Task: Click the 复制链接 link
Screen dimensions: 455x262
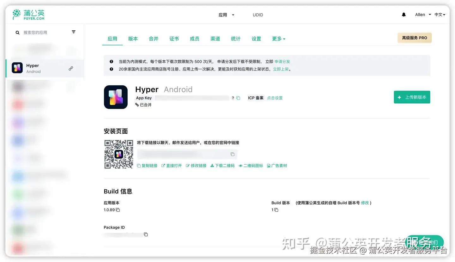Action: (147, 166)
